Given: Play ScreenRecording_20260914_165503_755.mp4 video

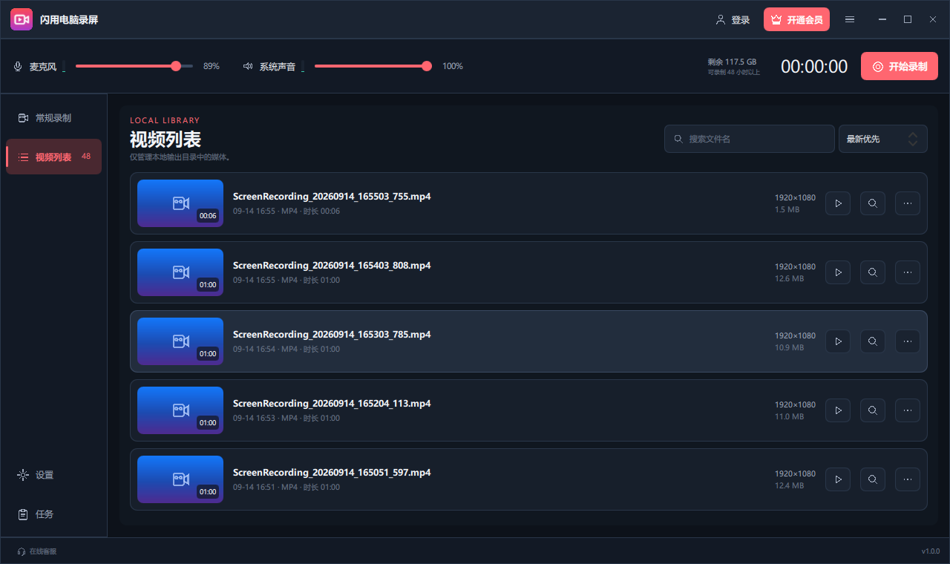Looking at the screenshot, I should tap(838, 203).
